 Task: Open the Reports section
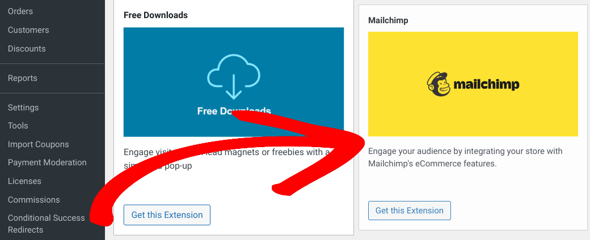click(23, 78)
